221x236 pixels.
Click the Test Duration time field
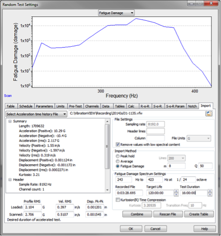pyautogui.click(x=194, y=193)
